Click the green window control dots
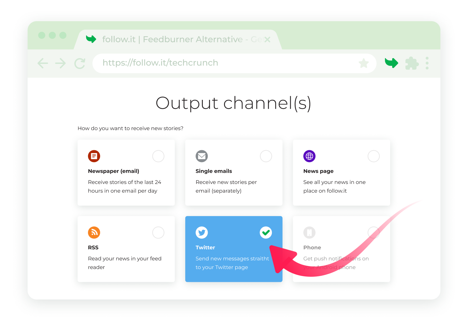Screen dimensions: 468x321 click(x=52, y=35)
